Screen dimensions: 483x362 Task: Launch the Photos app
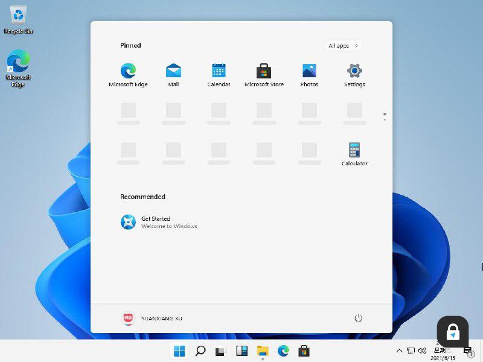(309, 75)
